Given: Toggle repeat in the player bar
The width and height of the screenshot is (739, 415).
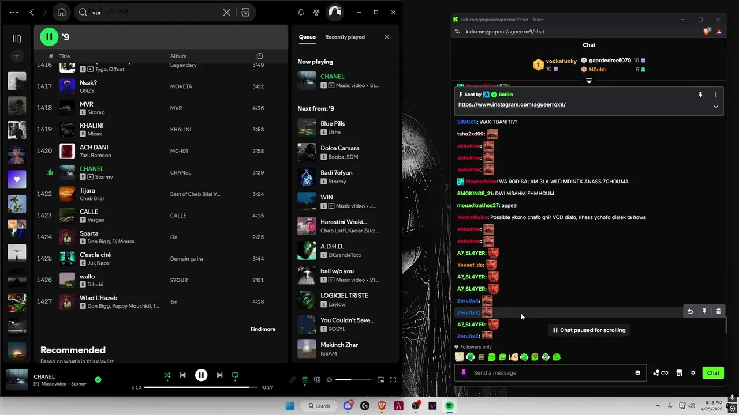Looking at the screenshot, I should [x=235, y=375].
